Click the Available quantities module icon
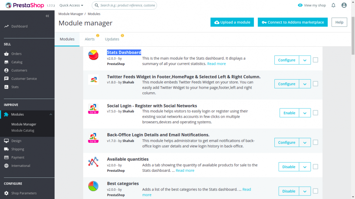Viewport: 355px width, 199px height. 93,162
